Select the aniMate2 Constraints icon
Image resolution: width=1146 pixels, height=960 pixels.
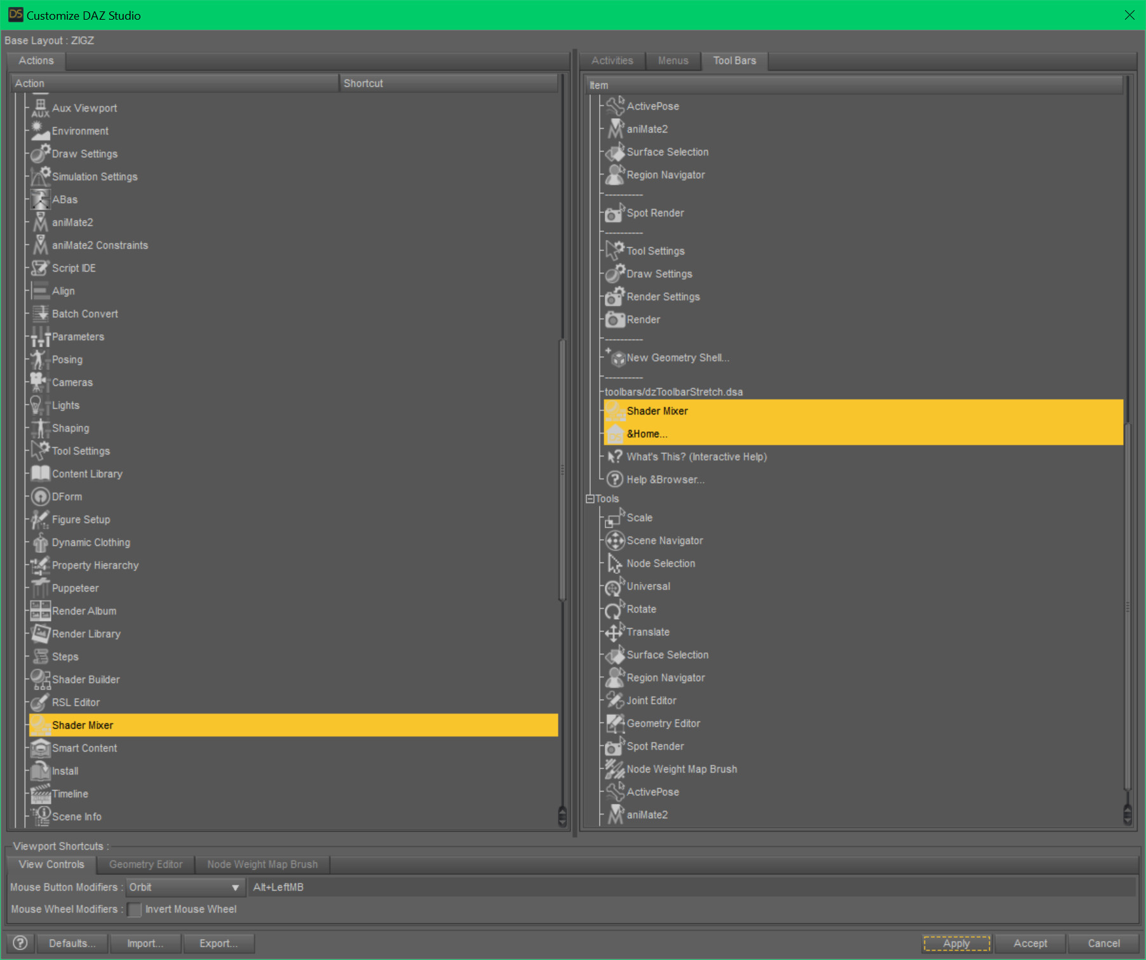point(40,245)
